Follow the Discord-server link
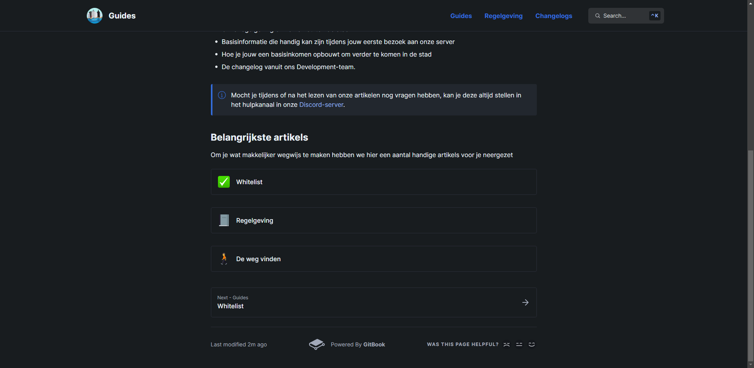Image resolution: width=754 pixels, height=368 pixels. click(x=321, y=105)
